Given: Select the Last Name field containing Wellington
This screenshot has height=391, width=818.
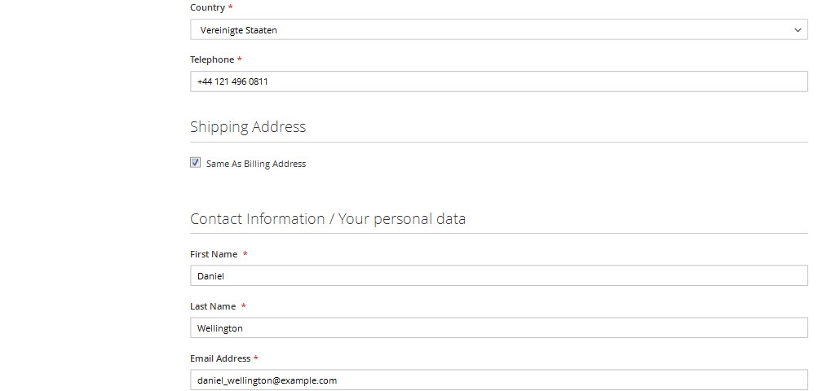Looking at the screenshot, I should 499,327.
